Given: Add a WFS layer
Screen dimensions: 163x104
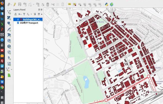Looking at the screenshot, I should coord(9,52).
